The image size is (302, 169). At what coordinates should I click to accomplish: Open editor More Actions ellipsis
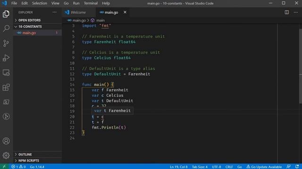(296, 12)
